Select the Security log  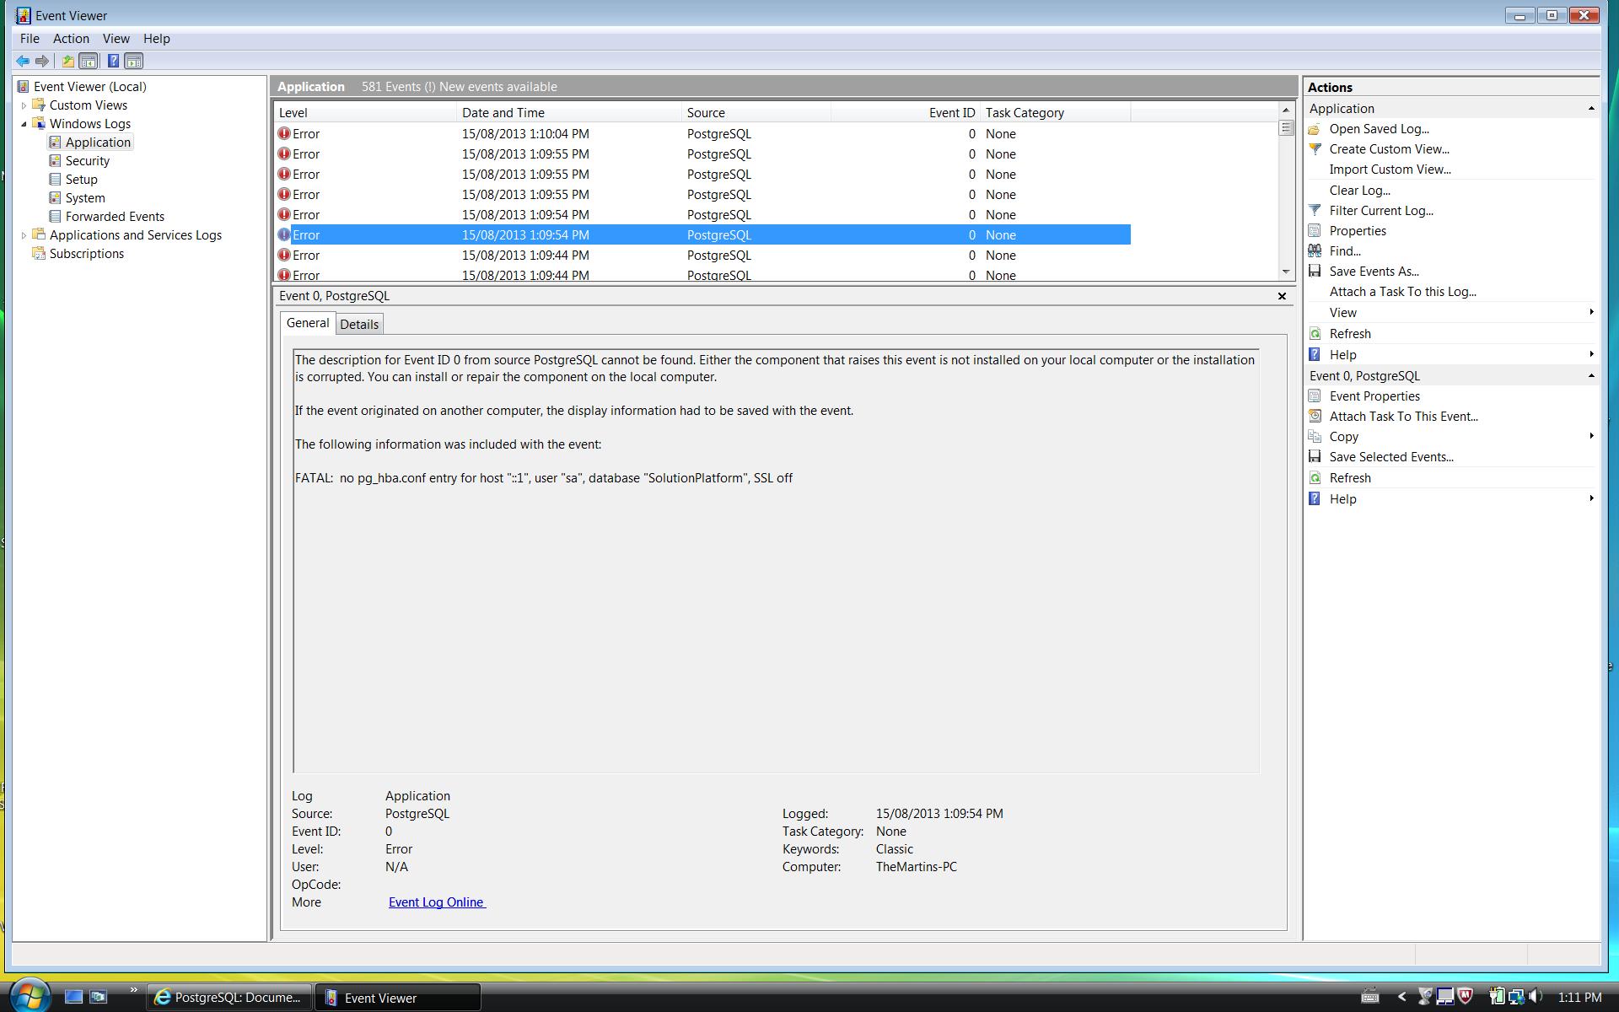coord(87,161)
